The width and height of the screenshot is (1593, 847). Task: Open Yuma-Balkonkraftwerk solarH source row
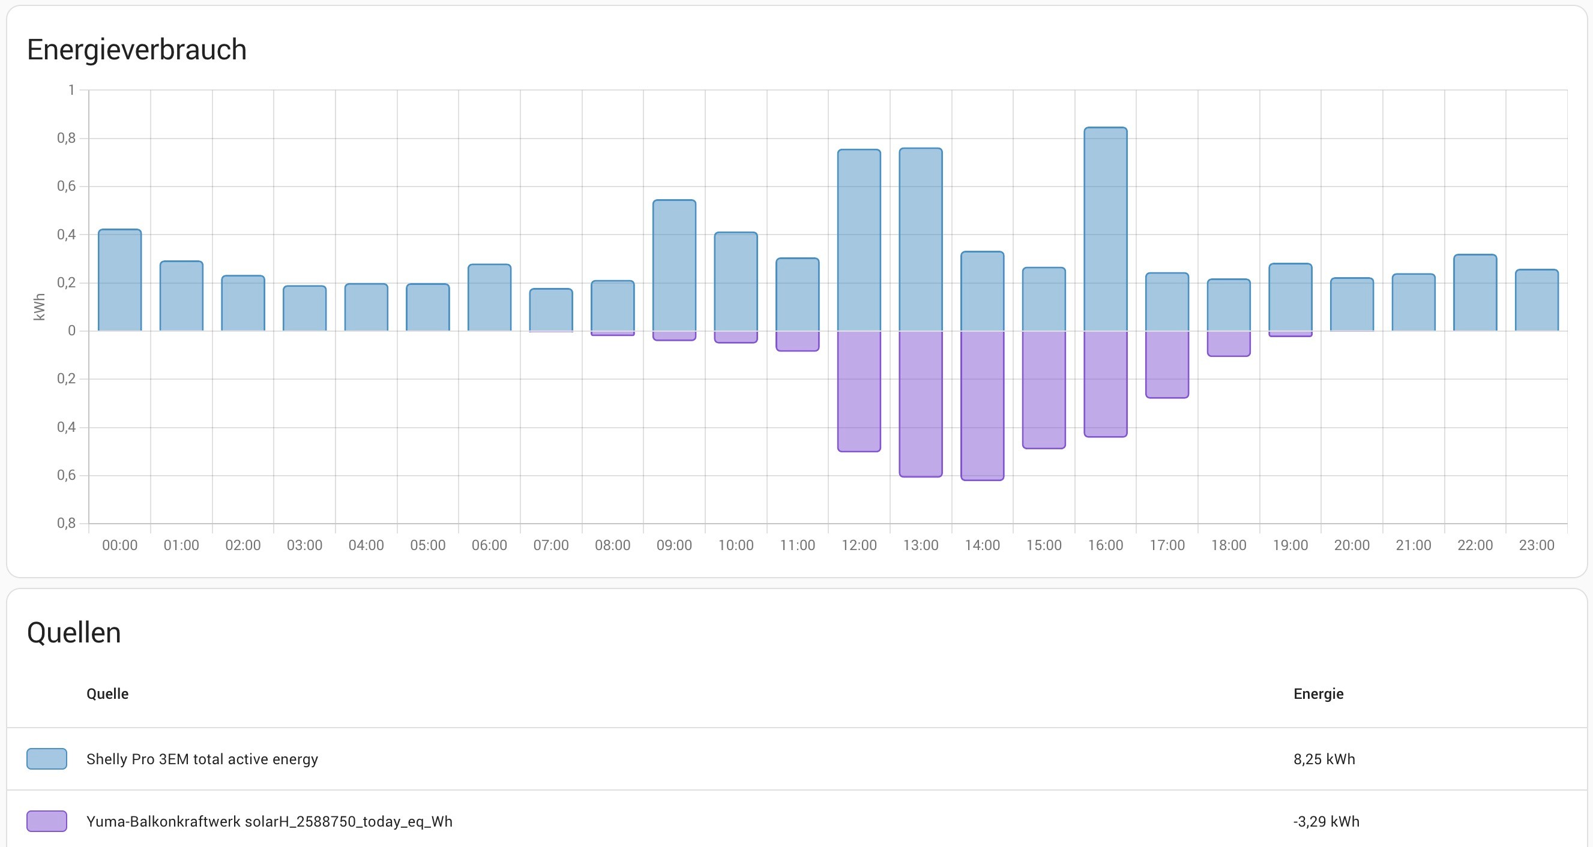coord(270,821)
